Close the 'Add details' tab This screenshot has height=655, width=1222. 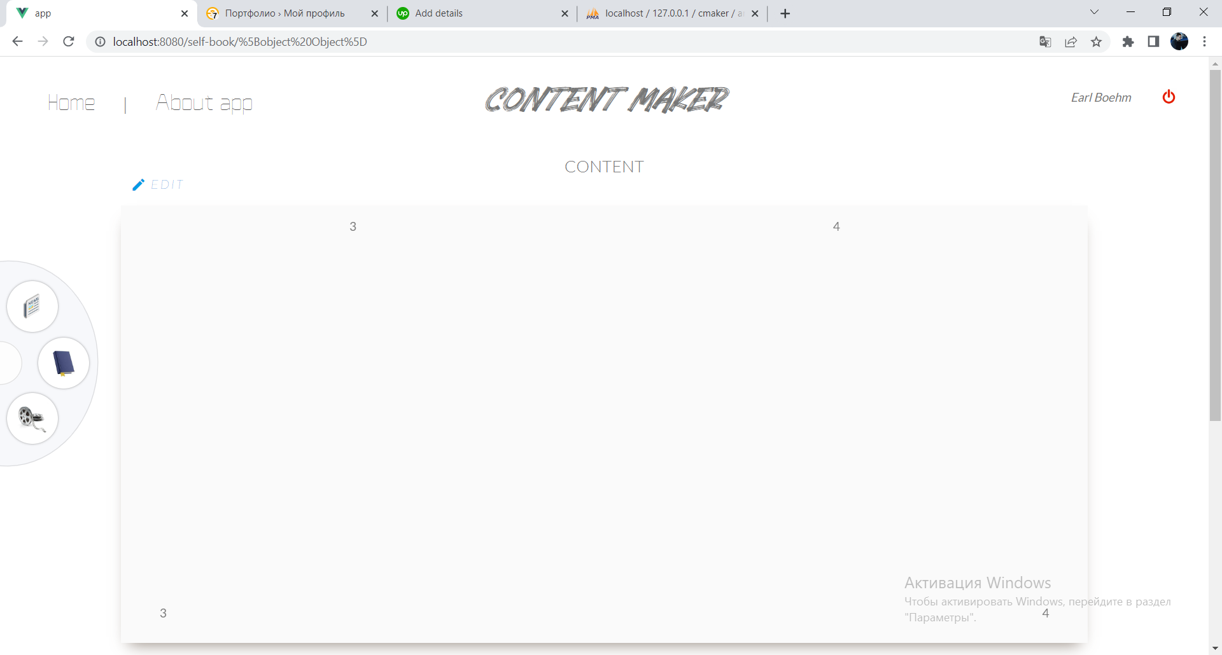[565, 13]
